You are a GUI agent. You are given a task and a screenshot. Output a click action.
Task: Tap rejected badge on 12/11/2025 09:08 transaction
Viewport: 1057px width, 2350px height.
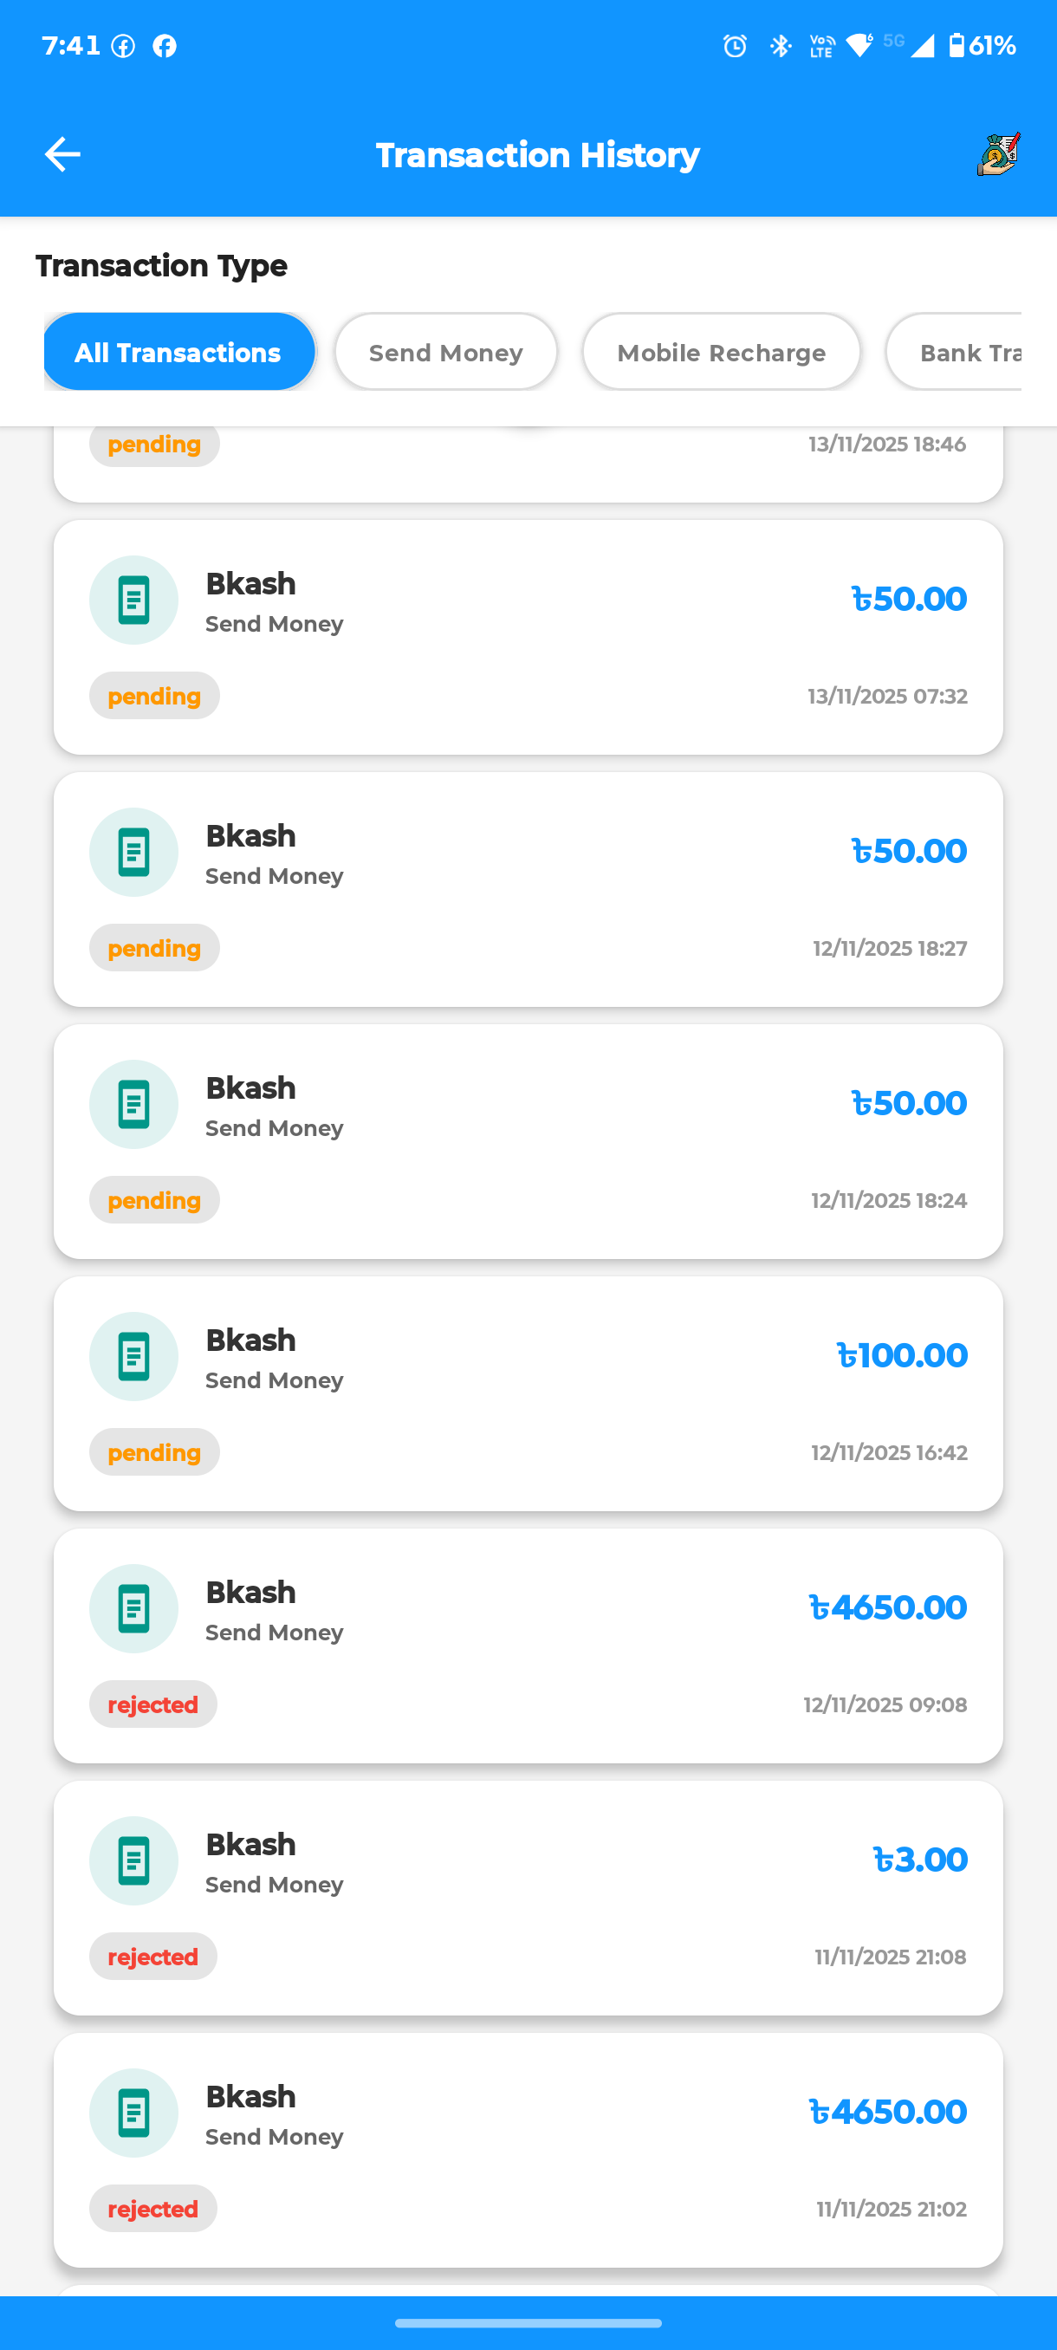click(152, 1705)
